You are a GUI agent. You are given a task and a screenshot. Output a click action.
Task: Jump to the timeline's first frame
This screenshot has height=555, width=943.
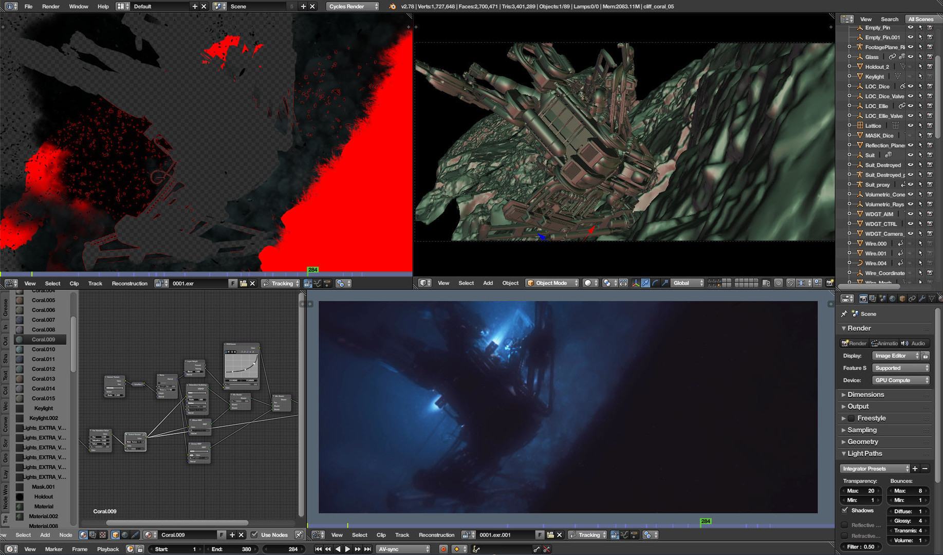point(318,549)
